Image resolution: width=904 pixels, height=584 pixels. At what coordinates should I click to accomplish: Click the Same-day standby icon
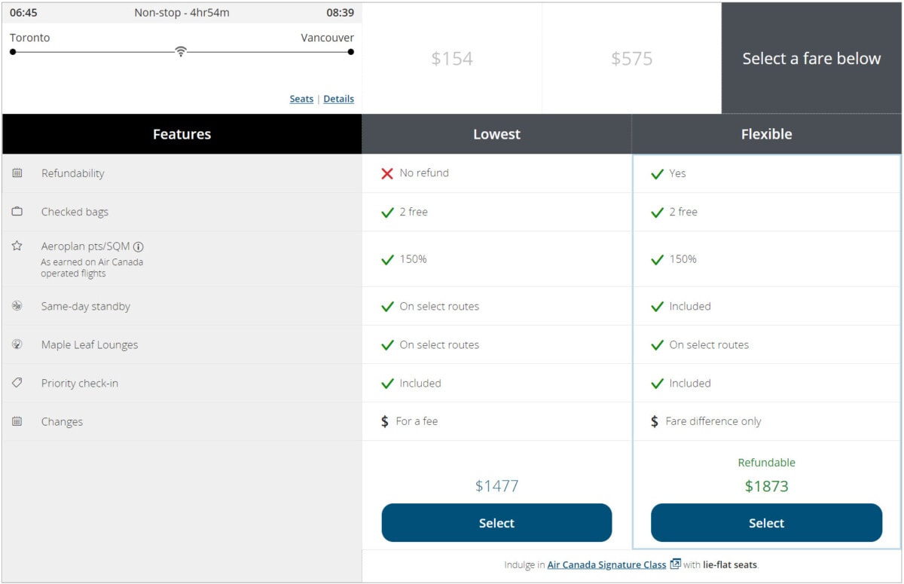[x=17, y=306]
